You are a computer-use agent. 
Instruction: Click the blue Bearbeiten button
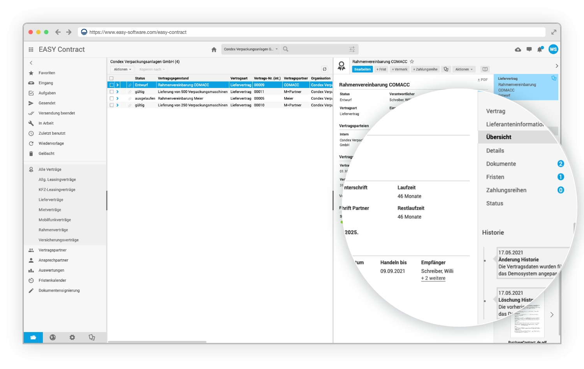pos(362,69)
